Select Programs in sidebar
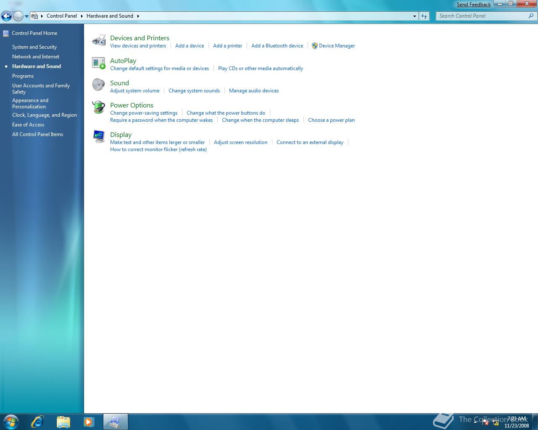This screenshot has width=538, height=430. pos(23,76)
